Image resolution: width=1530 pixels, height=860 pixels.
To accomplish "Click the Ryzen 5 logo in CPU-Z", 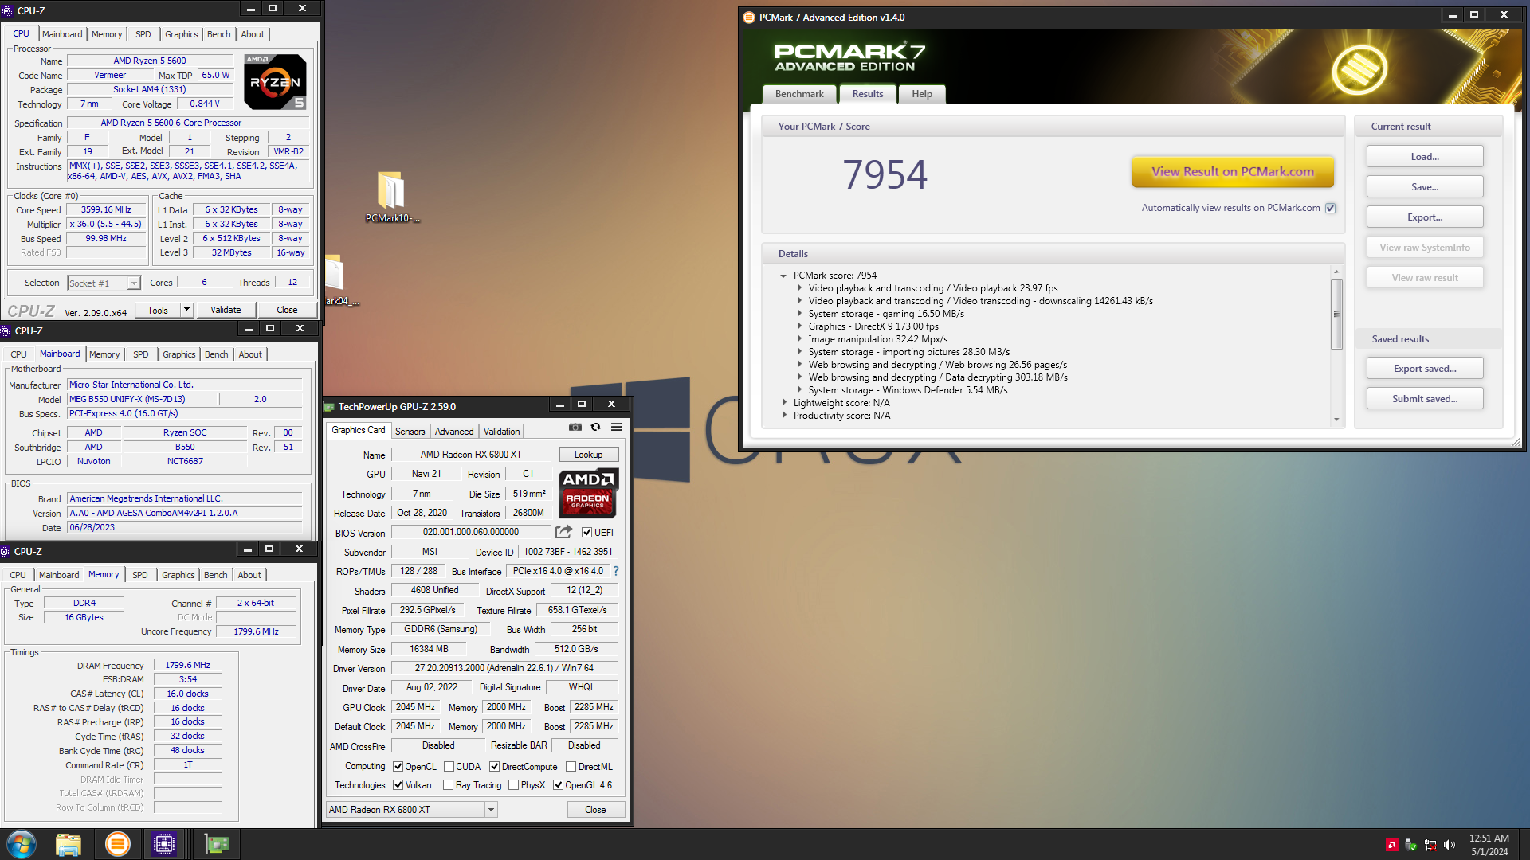I will coord(275,82).
